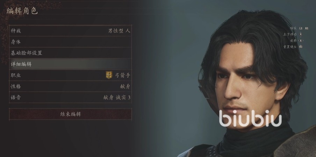Click the R stick icon beside 旋转
This screenshot has height=157, width=316.
(x=301, y=41)
